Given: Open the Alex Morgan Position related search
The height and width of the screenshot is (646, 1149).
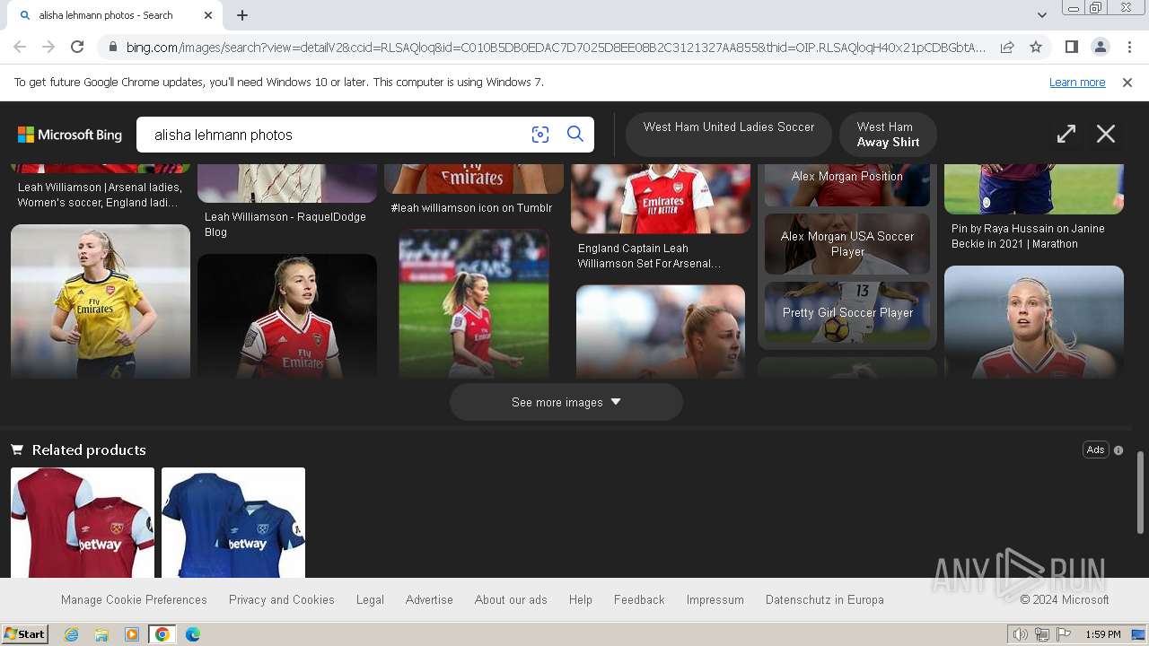Looking at the screenshot, I should [x=847, y=185].
